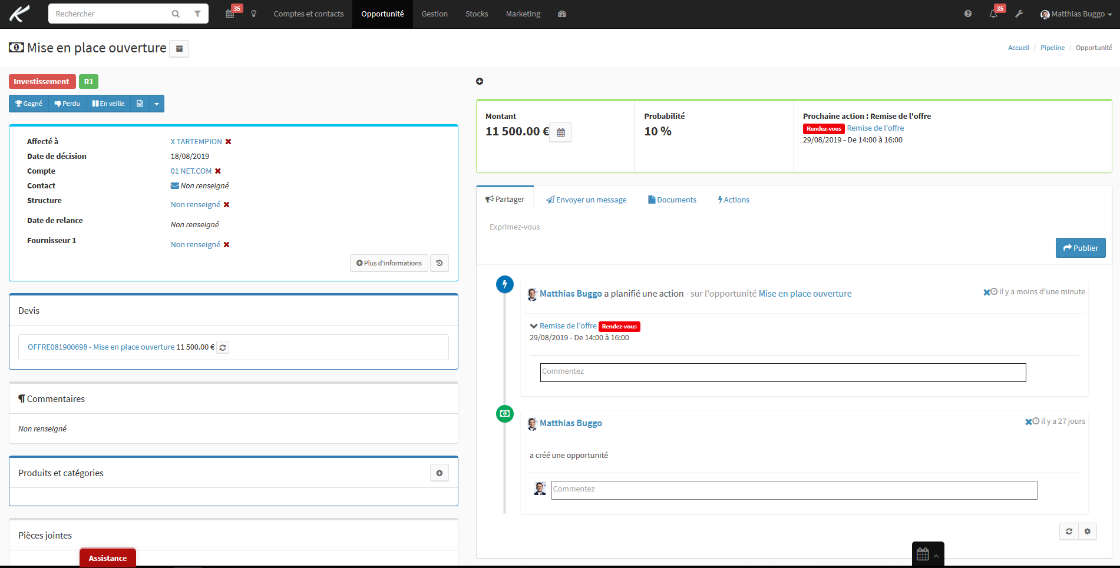The height and width of the screenshot is (568, 1120).
Task: Open activity feed gear settings
Action: click(x=1088, y=532)
